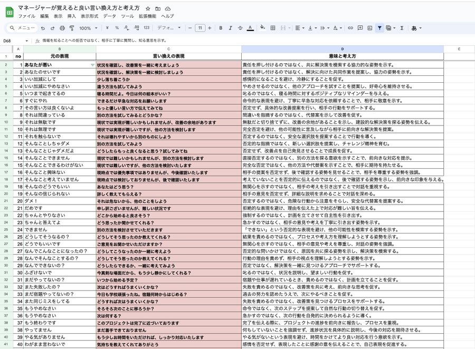This screenshot has width=475, height=349.
Task: Select cell 少し落ち着こうか
Action: point(169,79)
